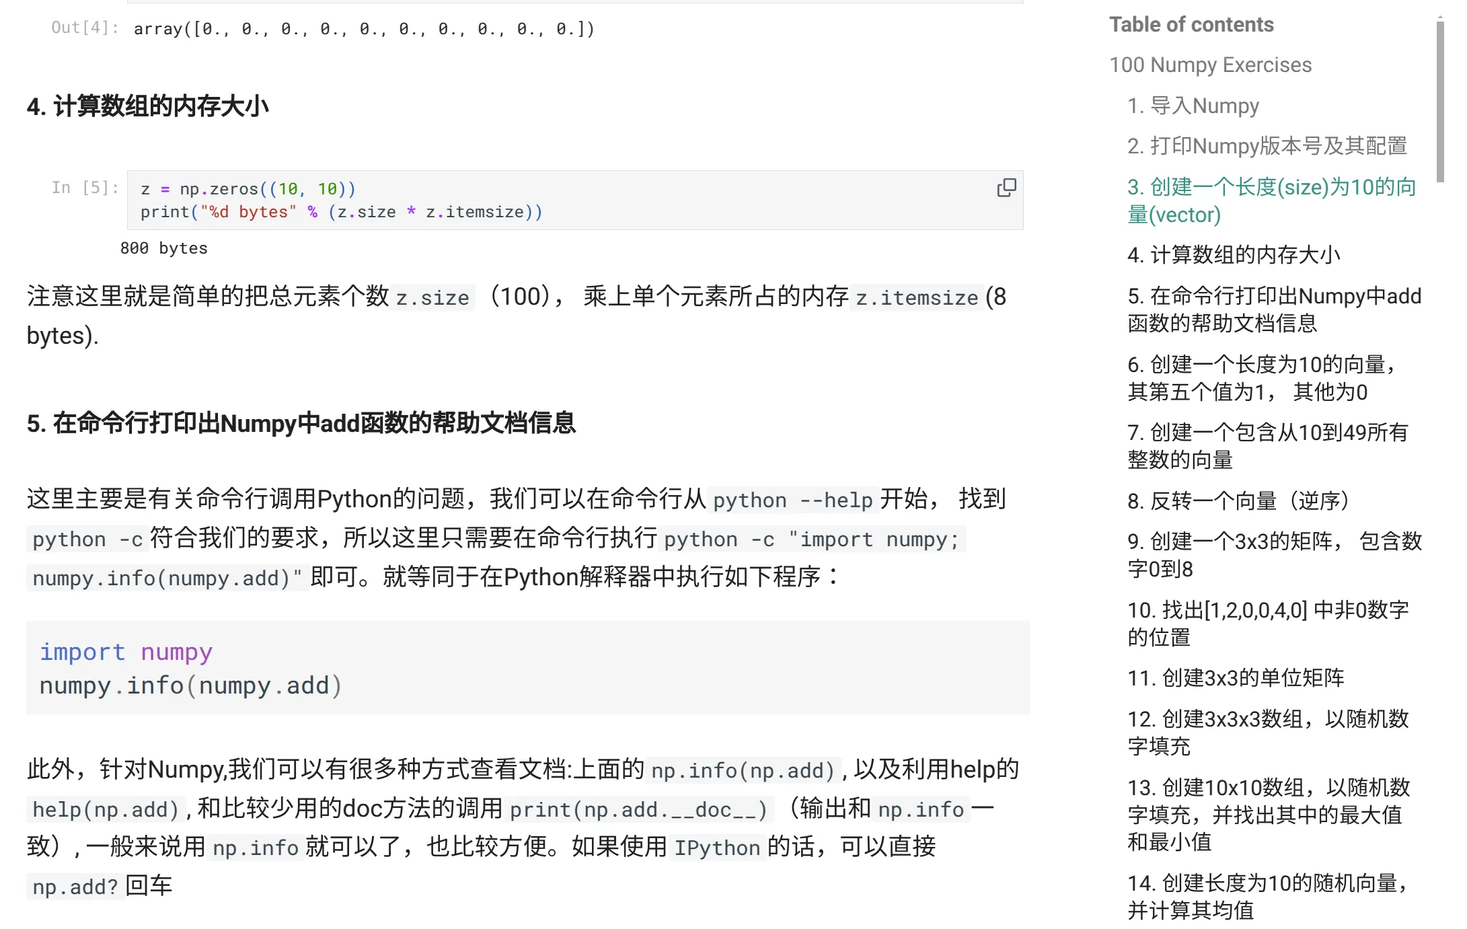The image size is (1467, 929).
Task: Go to 8. 反转一个向量（逆序）
Action: [1238, 500]
